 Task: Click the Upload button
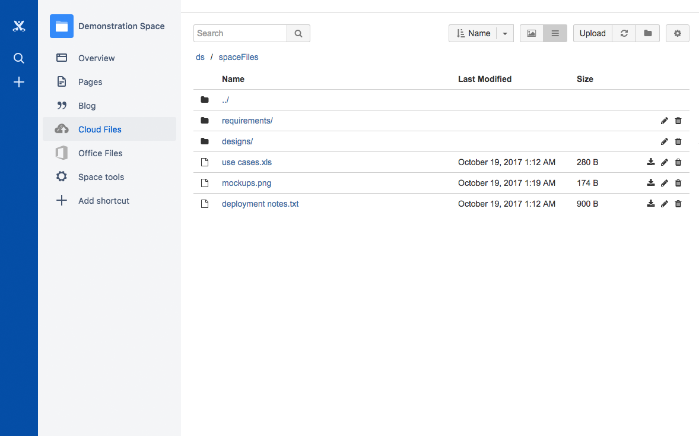click(592, 33)
